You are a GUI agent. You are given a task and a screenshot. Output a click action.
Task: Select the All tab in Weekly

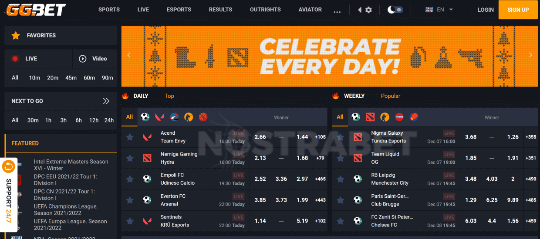pyautogui.click(x=340, y=117)
